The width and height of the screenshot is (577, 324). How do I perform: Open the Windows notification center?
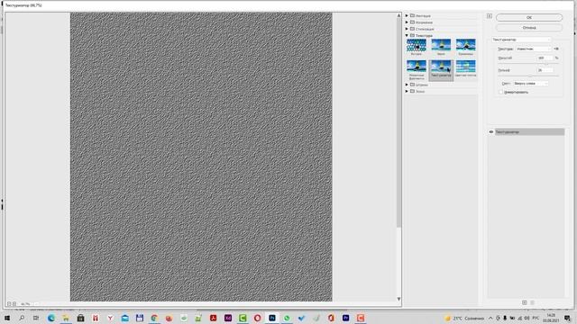[568, 318]
